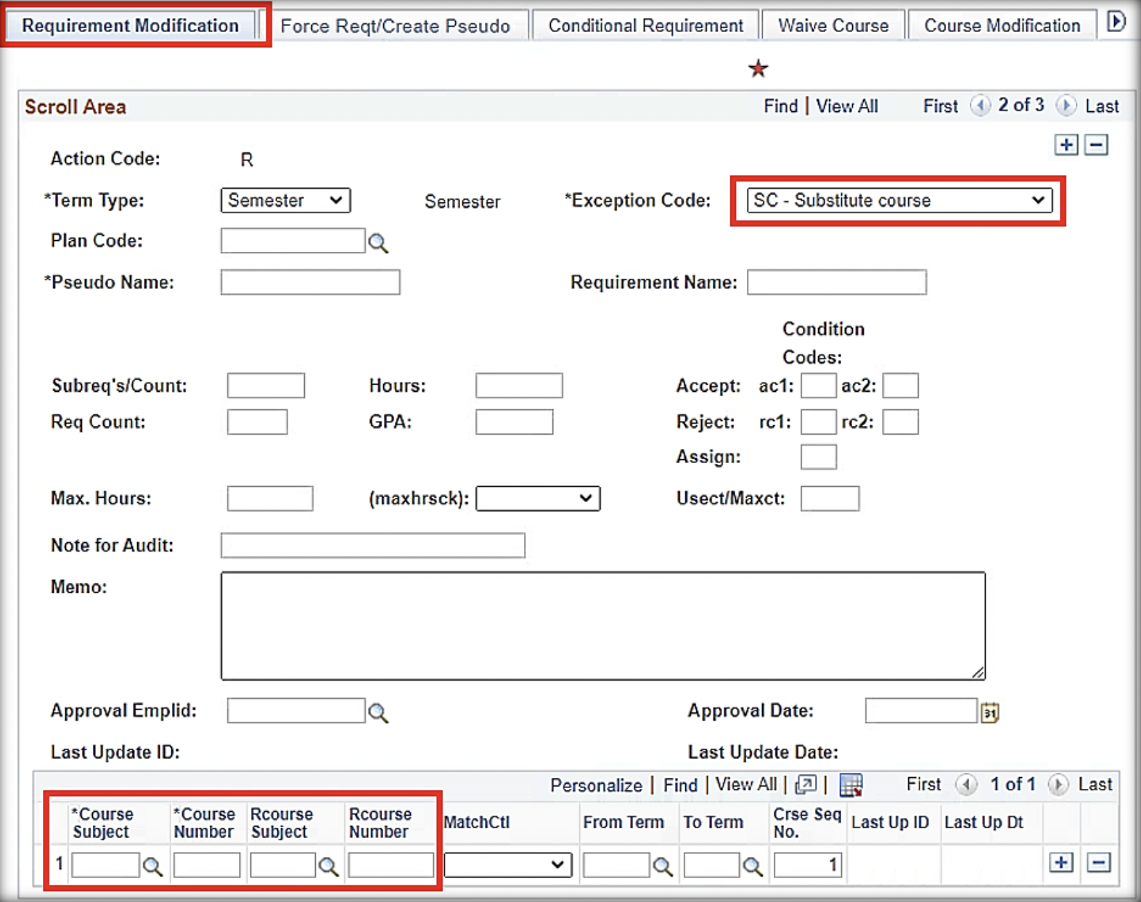This screenshot has height=902, width=1141.
Task: Open the Term Type dropdown
Action: click(x=285, y=200)
